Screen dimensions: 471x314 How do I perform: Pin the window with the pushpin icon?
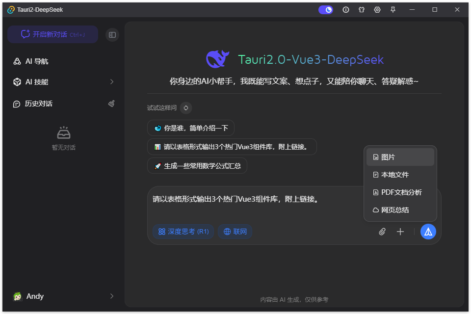click(392, 10)
